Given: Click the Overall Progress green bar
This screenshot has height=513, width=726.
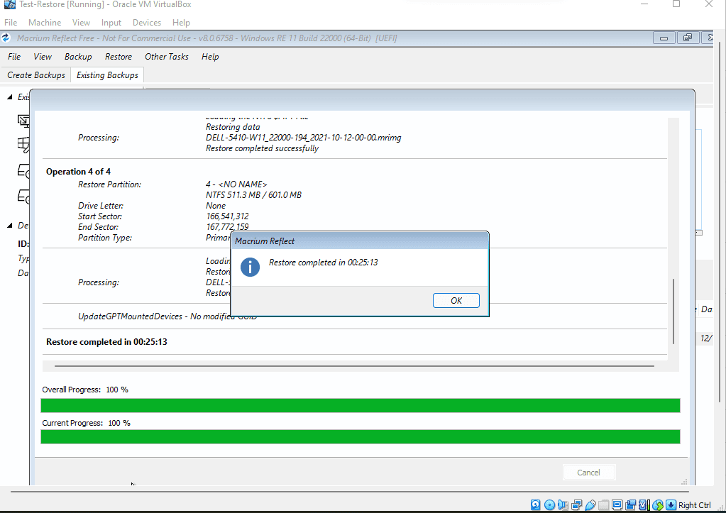Looking at the screenshot, I should point(361,406).
